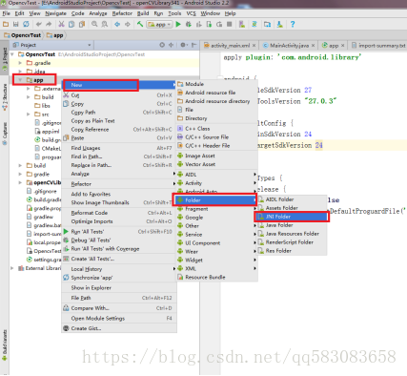Choose Folder in the New submenu
The width and height of the screenshot is (407, 376).
tap(215, 200)
